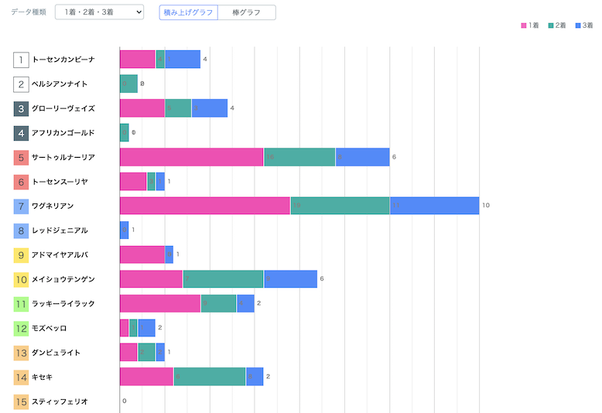Image resolution: width=602 pixels, height=413 pixels.
Task: Toggle the 2着 legend item
Action: click(x=556, y=26)
